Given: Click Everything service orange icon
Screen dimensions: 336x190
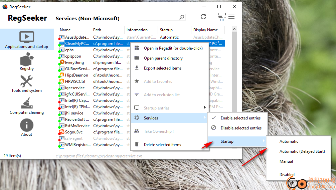Looking at the screenshot, I should click(62, 62).
